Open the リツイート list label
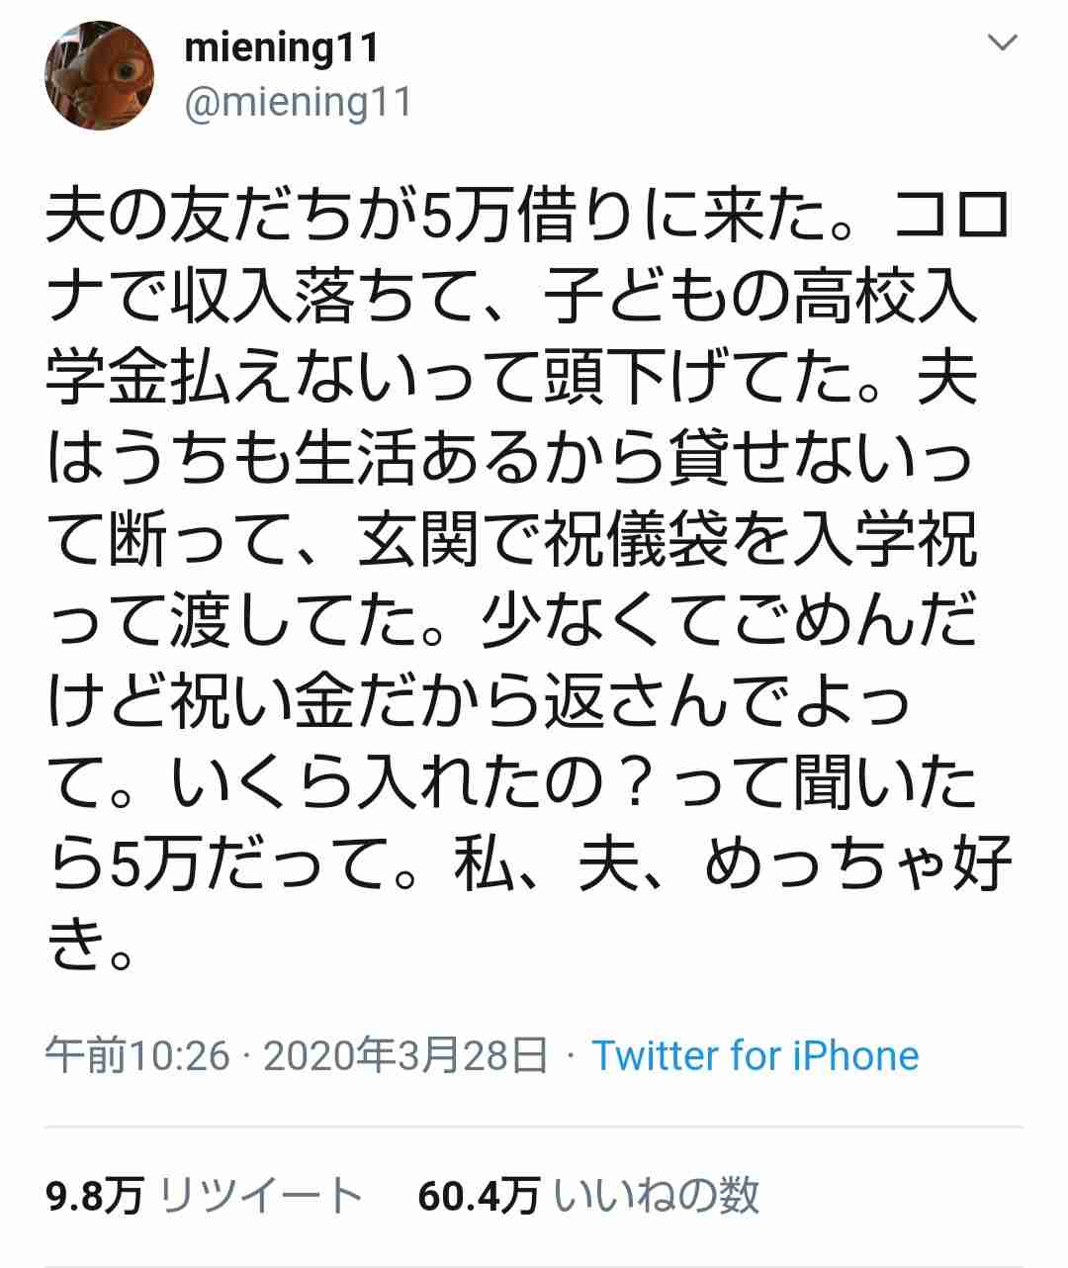The width and height of the screenshot is (1068, 1268). click(261, 1196)
